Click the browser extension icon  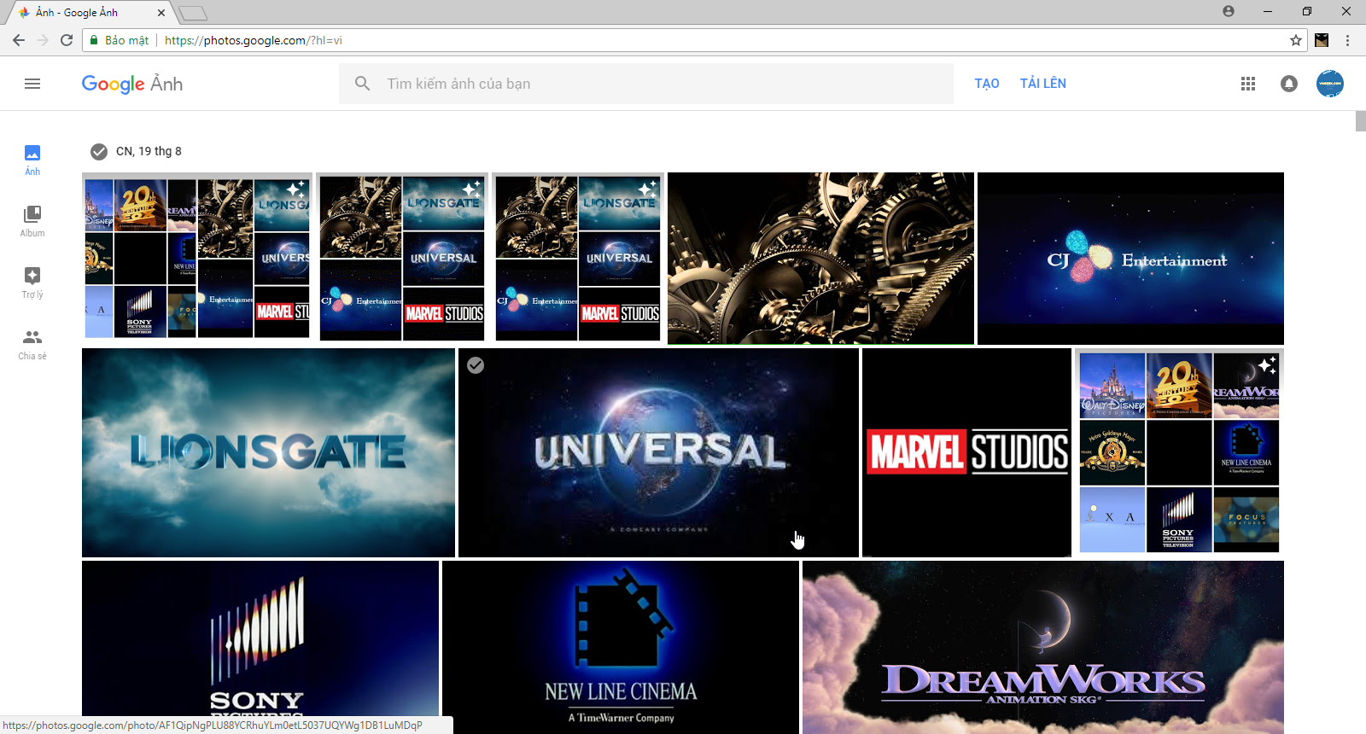coord(1322,40)
